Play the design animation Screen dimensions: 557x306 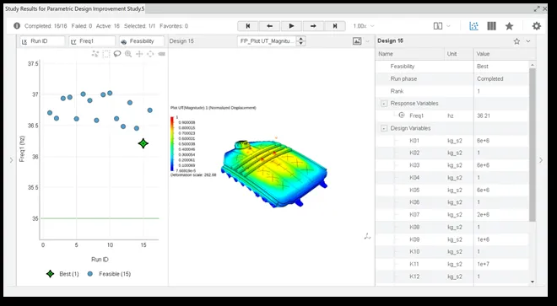tap(292, 26)
